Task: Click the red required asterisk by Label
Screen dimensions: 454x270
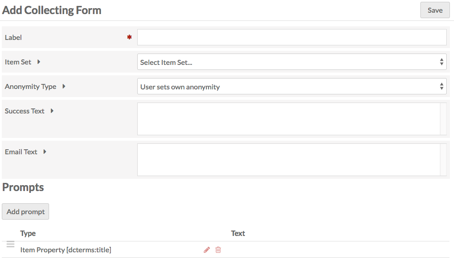Action: coord(130,37)
